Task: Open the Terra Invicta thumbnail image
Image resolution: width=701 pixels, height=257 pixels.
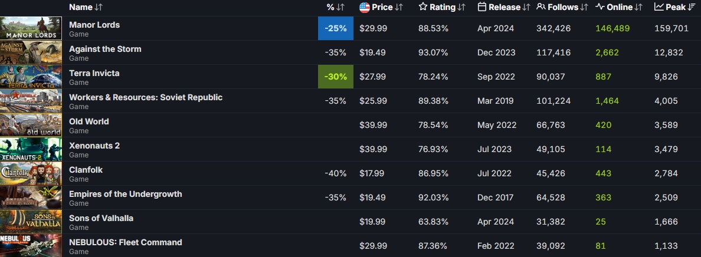Action: 31,77
